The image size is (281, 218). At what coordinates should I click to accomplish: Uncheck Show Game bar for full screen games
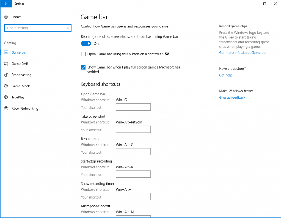(x=83, y=67)
